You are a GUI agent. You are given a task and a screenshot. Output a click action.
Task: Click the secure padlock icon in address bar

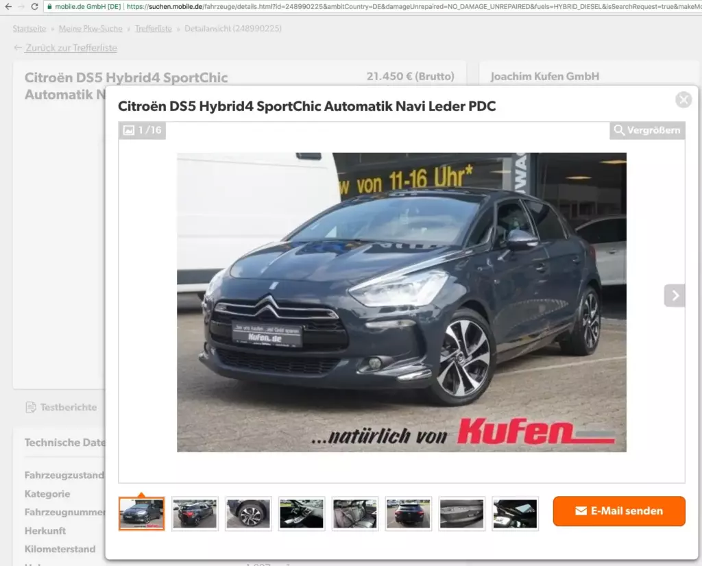click(49, 7)
